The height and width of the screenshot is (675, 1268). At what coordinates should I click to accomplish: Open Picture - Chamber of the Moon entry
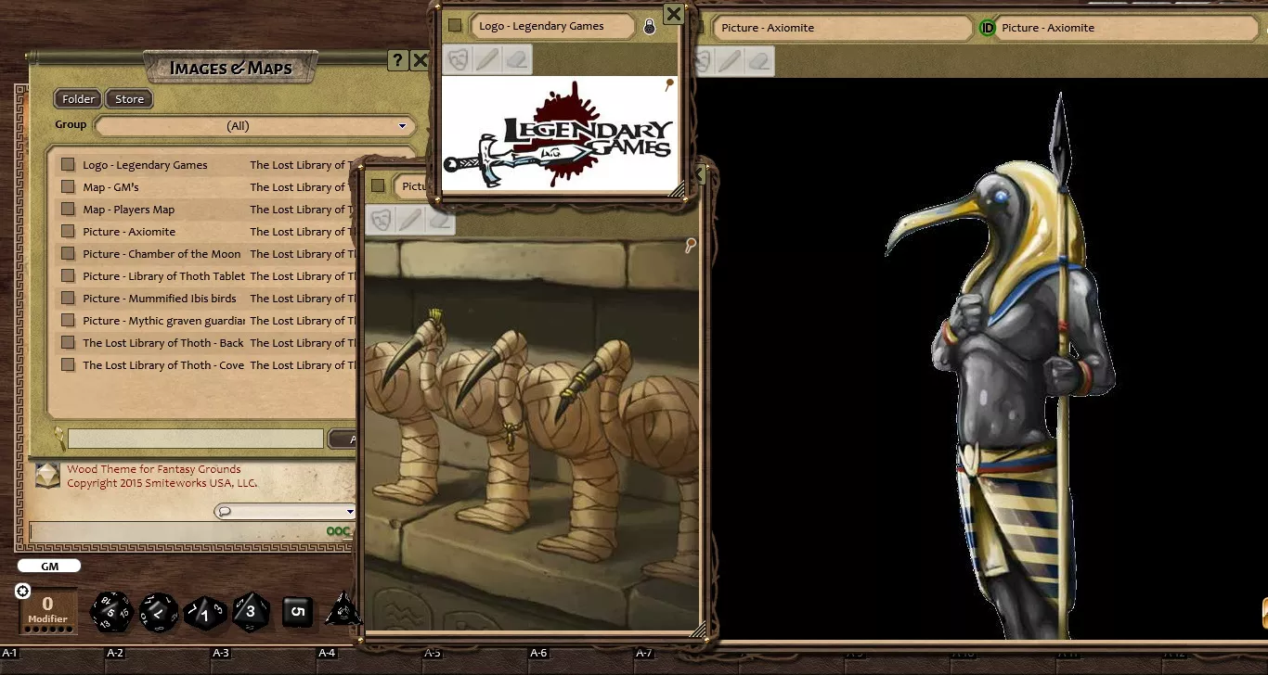pos(162,254)
